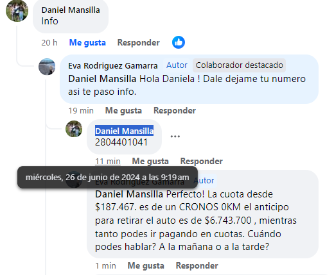Open the three-dots options on phone number comment
This screenshot has height=275, width=334.
[x=175, y=137]
